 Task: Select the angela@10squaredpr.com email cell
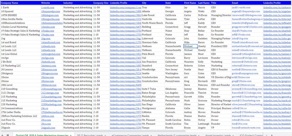[x=247, y=11]
